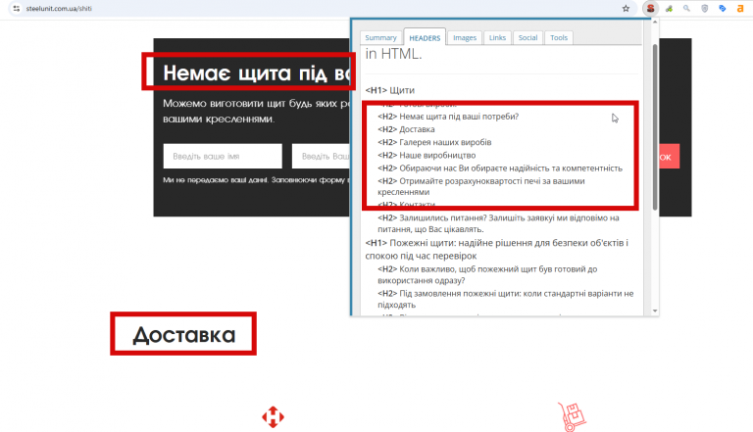Open the Tools tab
This screenshot has width=753, height=432.
coord(559,37)
